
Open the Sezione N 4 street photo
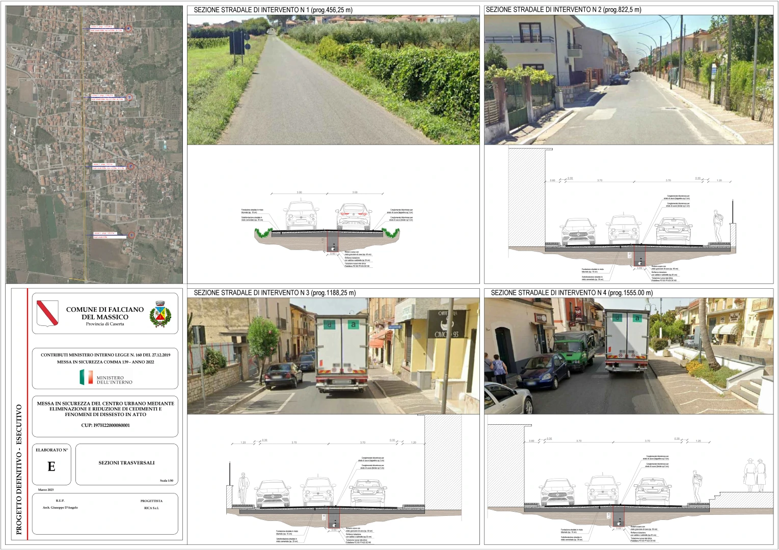point(628,355)
